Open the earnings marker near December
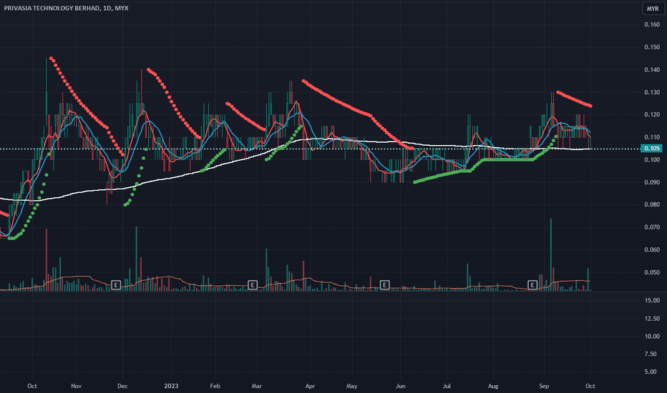 [116, 284]
